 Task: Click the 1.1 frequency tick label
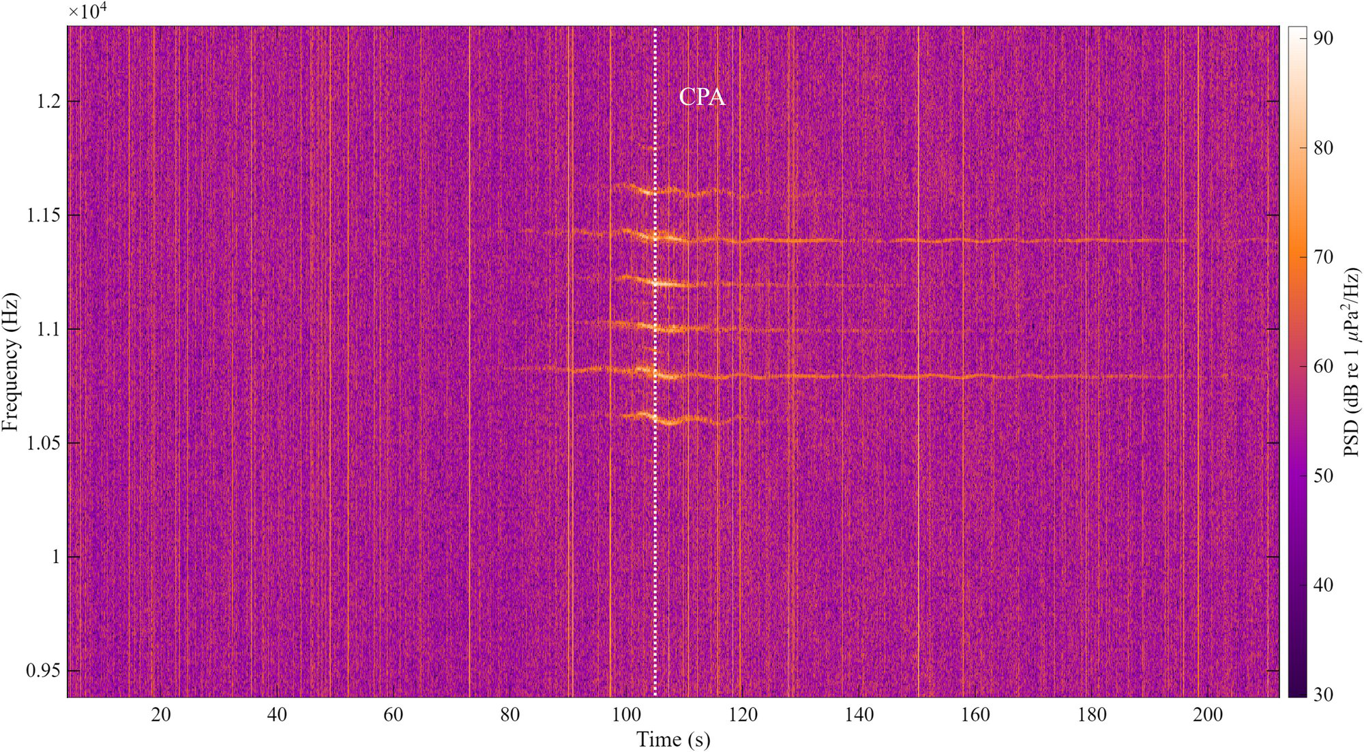[48, 329]
